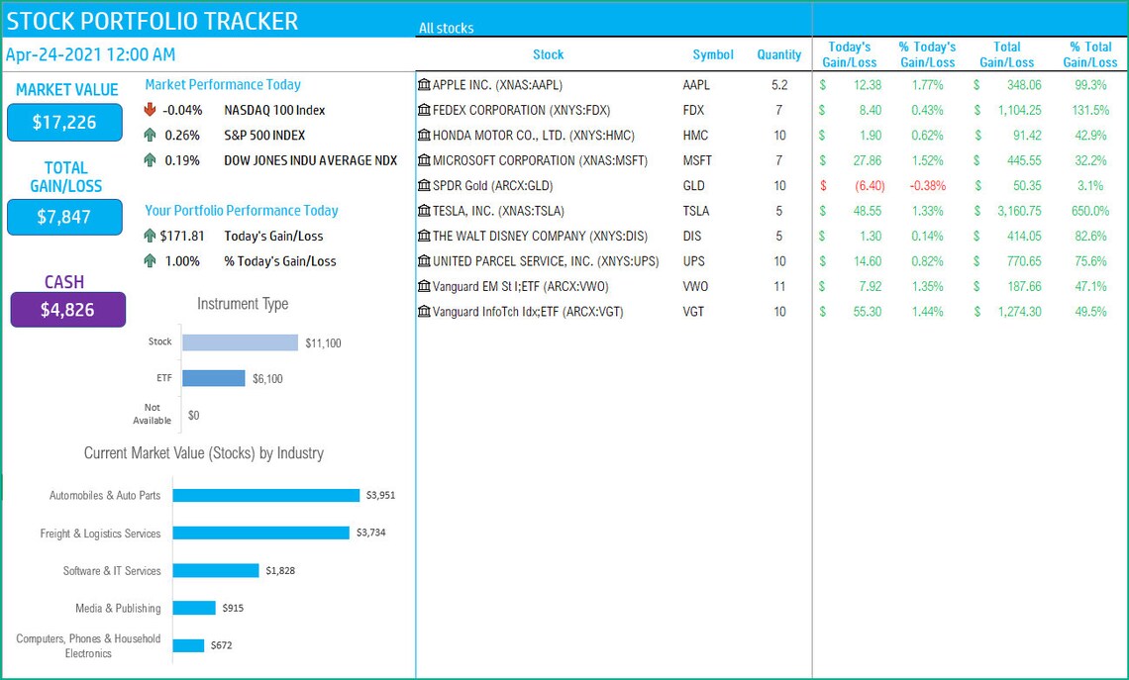Image resolution: width=1129 pixels, height=680 pixels.
Task: Select the UPS symbol cell
Action: 693,261
